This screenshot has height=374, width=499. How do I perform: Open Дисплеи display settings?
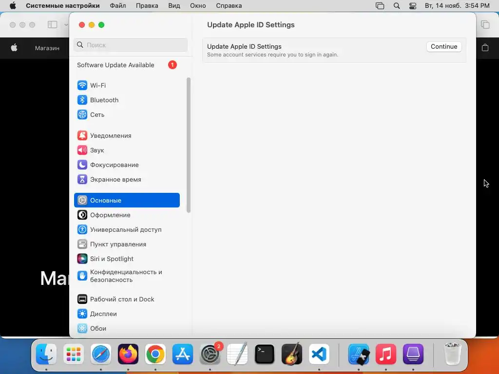click(x=127, y=314)
